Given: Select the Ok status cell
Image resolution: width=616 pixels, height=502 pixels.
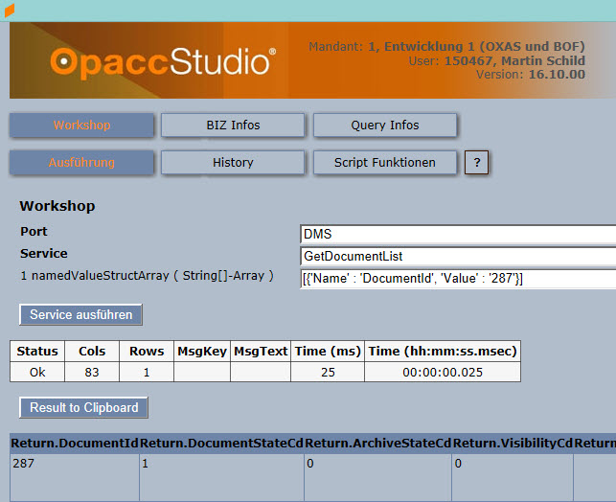Looking at the screenshot, I should pyautogui.click(x=37, y=372).
